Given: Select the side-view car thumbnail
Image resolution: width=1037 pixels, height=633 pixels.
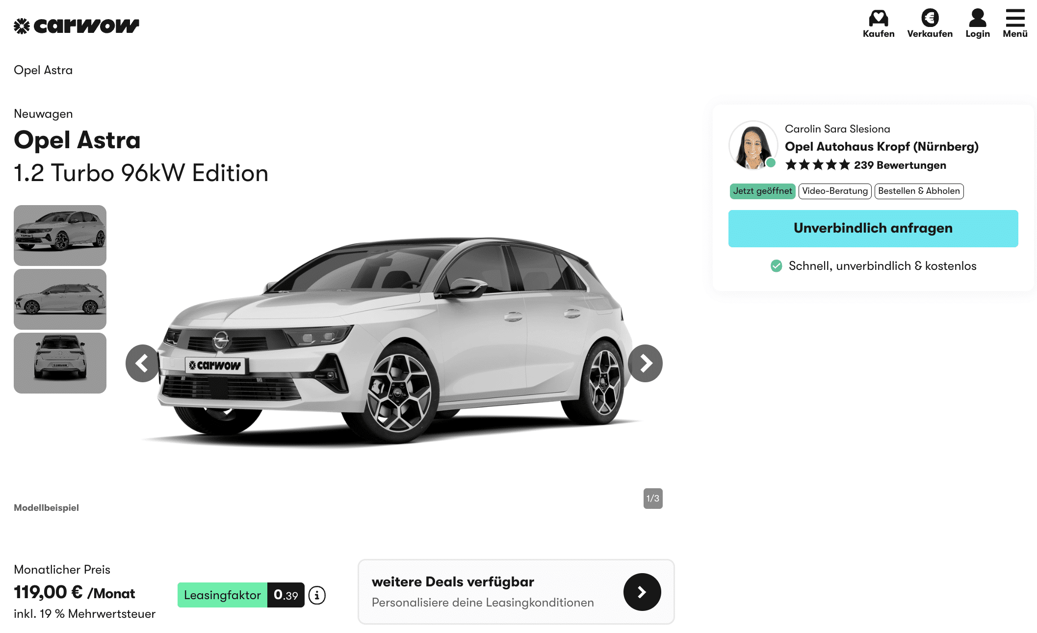Looking at the screenshot, I should [x=60, y=299].
